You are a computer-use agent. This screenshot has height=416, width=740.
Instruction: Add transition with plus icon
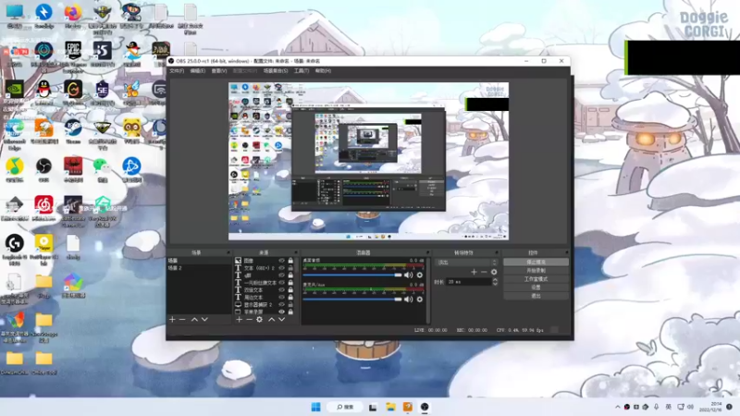(474, 272)
